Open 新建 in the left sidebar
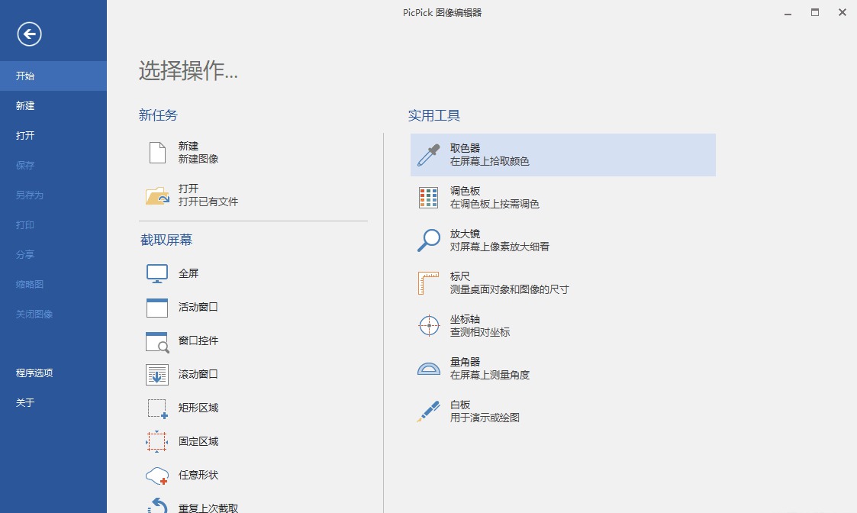Viewport: 857px width, 513px height. [x=26, y=106]
